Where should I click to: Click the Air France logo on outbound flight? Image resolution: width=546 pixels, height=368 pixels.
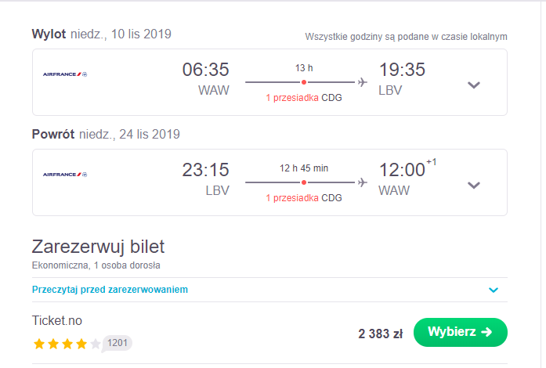tap(65, 74)
